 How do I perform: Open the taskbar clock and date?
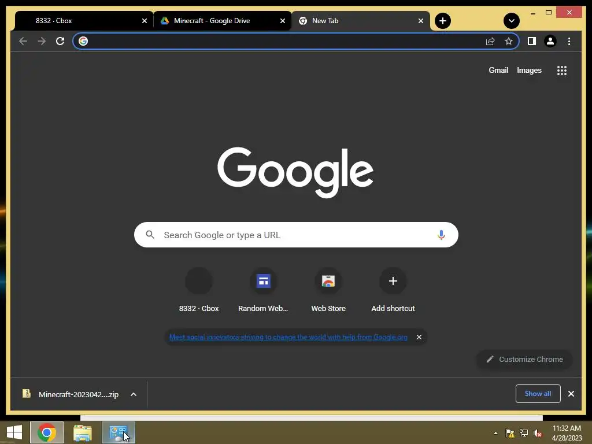(x=567, y=433)
